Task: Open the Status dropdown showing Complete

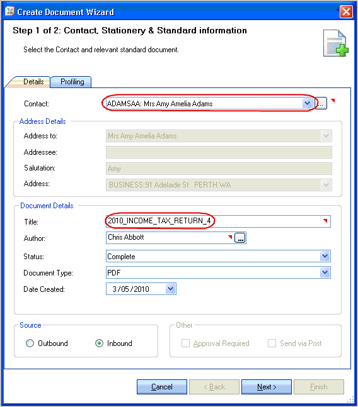Action: coord(325,256)
